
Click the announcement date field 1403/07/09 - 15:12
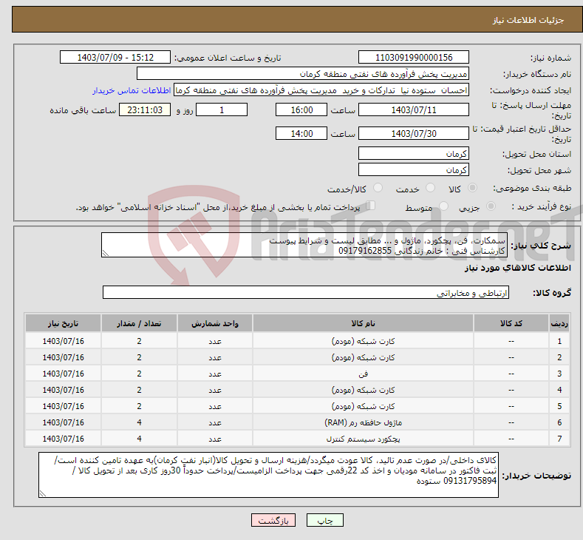point(115,57)
